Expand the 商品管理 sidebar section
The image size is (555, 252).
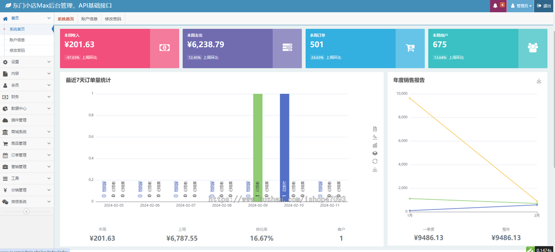click(x=27, y=143)
